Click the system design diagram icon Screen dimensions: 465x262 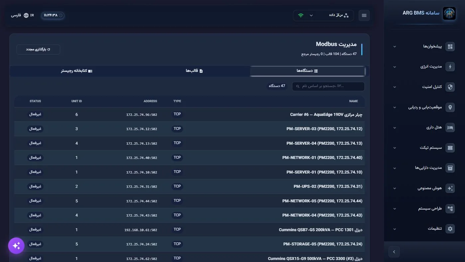click(x=450, y=209)
